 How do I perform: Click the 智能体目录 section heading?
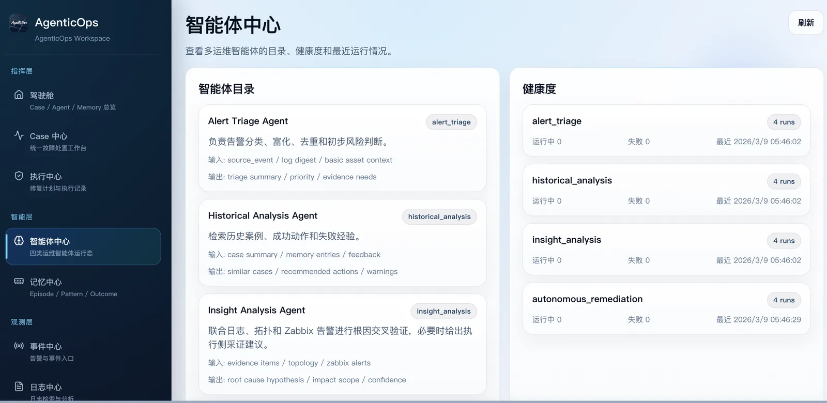point(226,89)
